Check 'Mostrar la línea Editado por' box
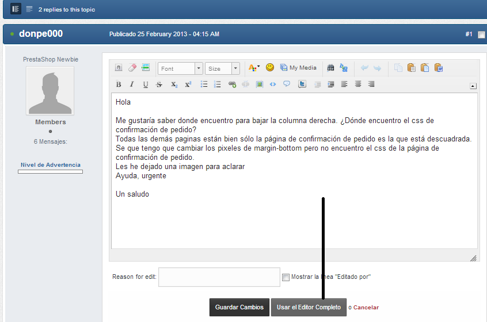 [x=286, y=277]
